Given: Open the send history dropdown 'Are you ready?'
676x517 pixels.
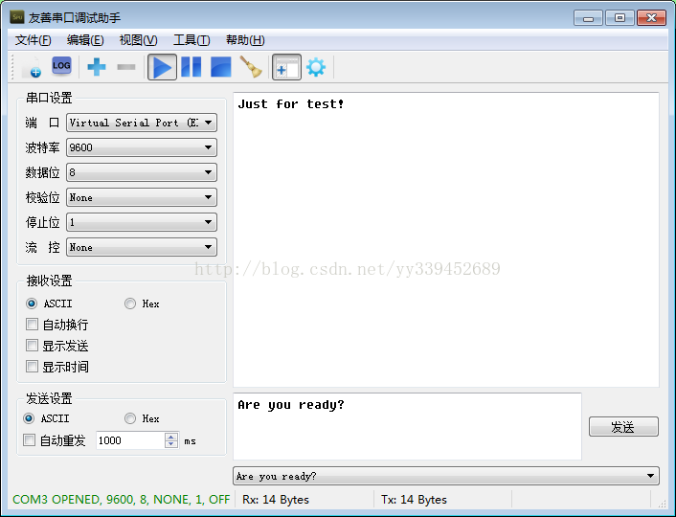Looking at the screenshot, I should (x=446, y=476).
